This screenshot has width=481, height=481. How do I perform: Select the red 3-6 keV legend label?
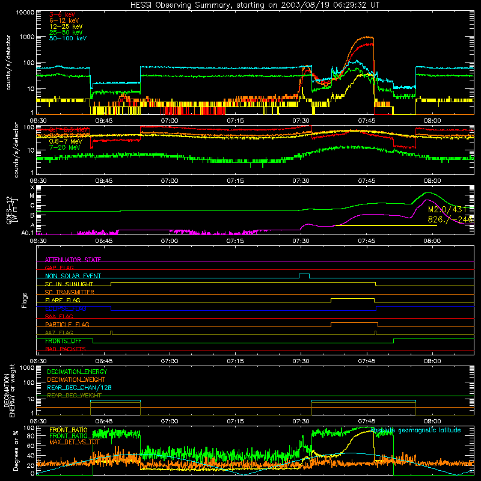click(x=63, y=14)
